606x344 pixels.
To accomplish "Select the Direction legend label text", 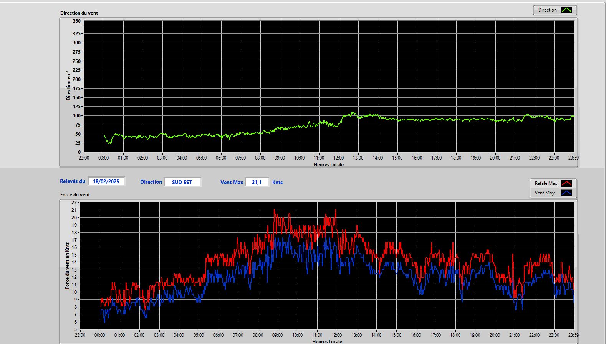I will coord(547,10).
